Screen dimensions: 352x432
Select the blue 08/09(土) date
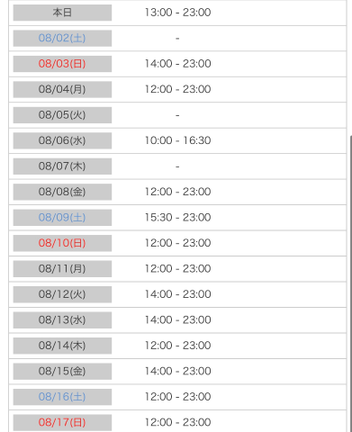[x=62, y=218]
